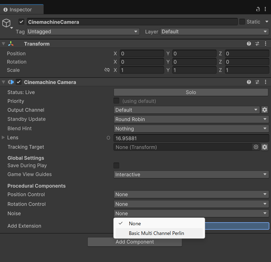Image resolution: width=271 pixels, height=262 pixels.
Task: Open Transform component presets
Action: (x=257, y=44)
